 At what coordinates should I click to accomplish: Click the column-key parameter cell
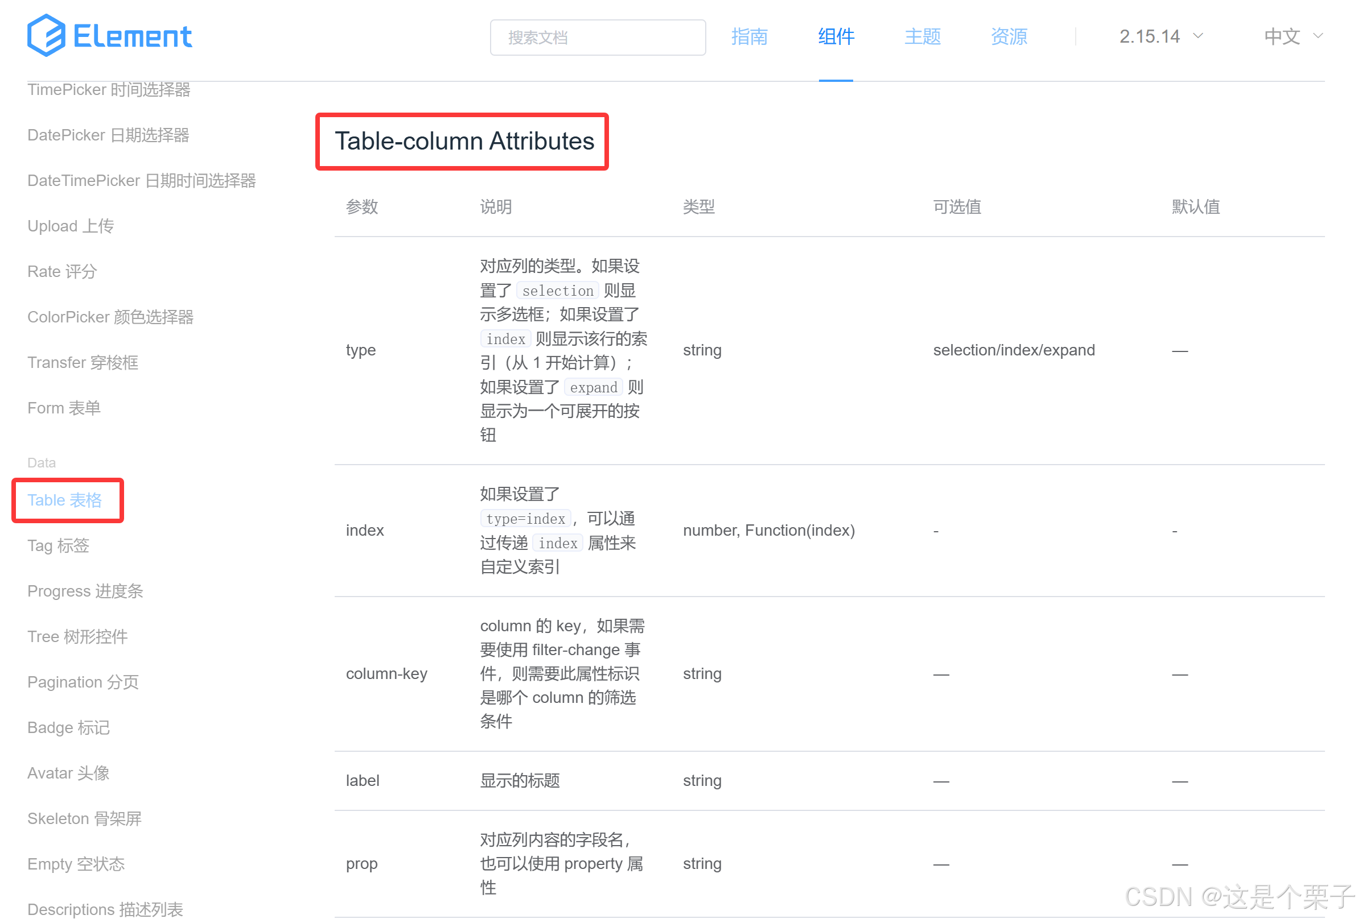386,674
